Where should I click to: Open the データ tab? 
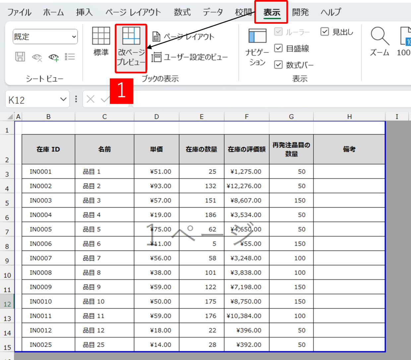213,12
